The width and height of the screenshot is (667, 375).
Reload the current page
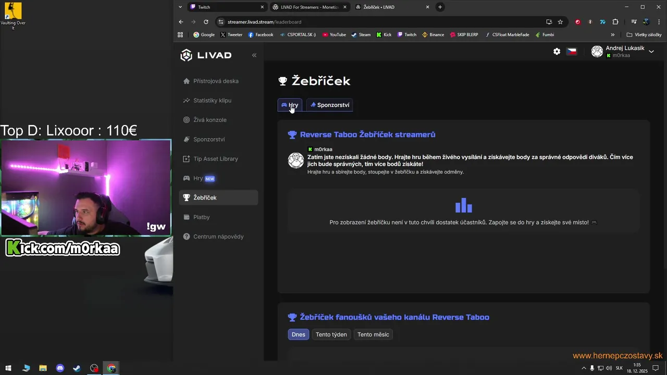tap(206, 22)
